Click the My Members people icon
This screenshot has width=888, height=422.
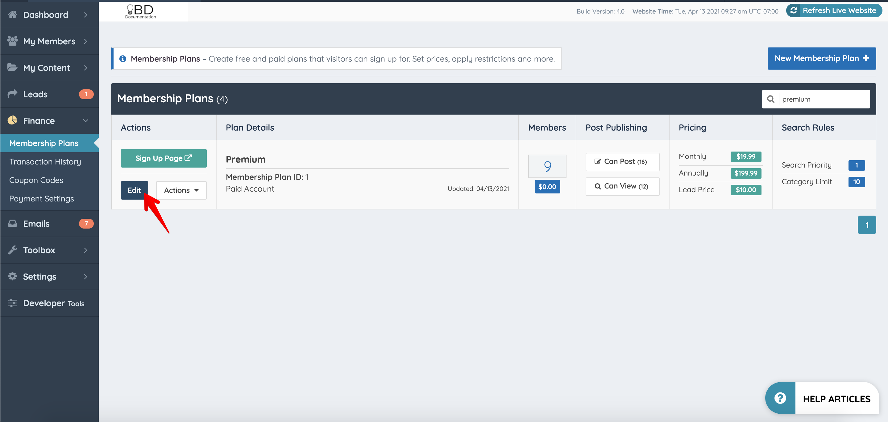point(12,41)
